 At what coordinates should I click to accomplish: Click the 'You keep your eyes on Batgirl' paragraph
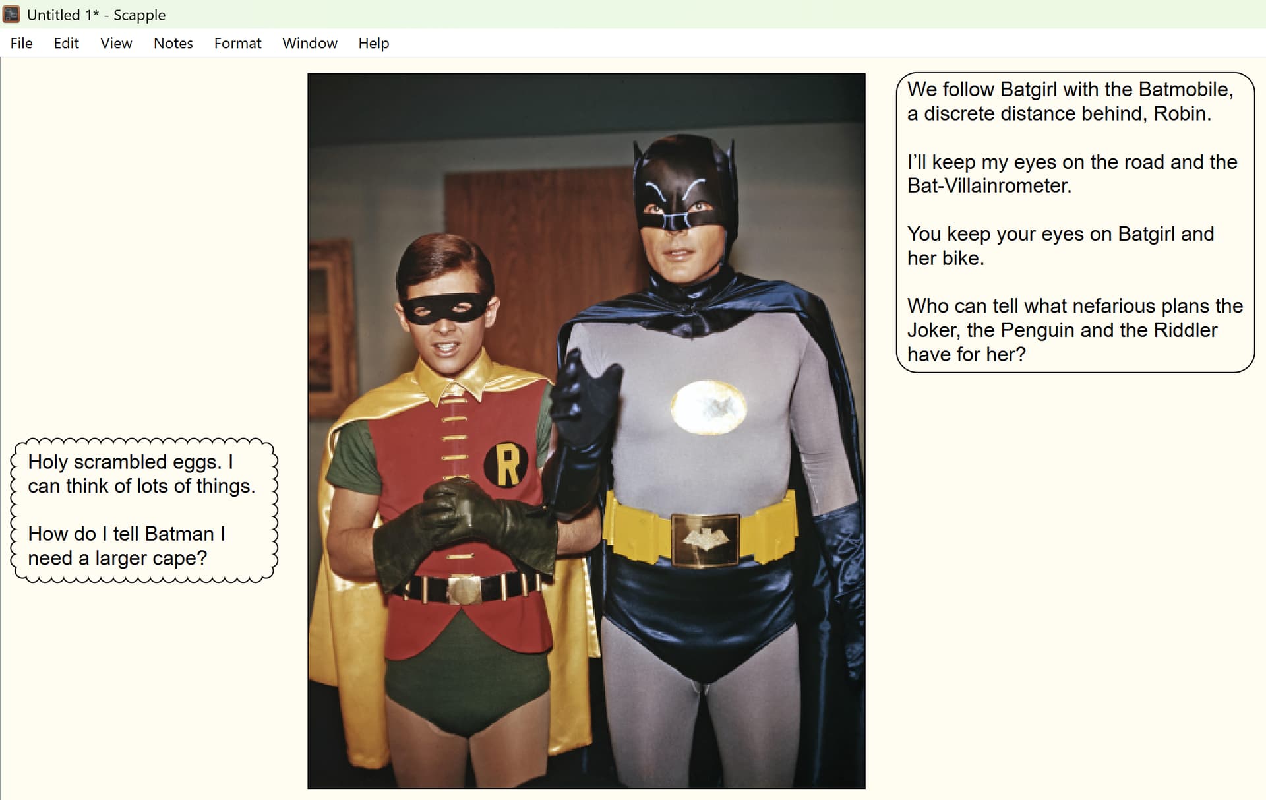[x=1060, y=246]
